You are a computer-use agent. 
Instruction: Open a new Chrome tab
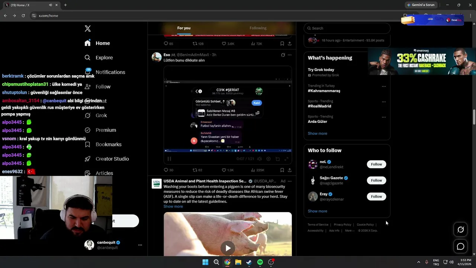click(x=65, y=5)
